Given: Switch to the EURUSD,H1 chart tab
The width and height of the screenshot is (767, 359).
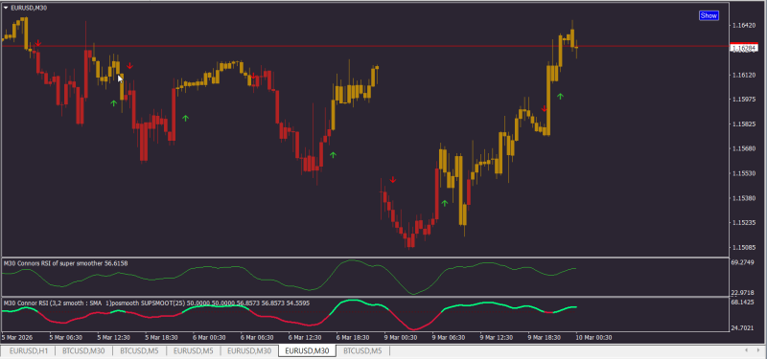Looking at the screenshot, I should pyautogui.click(x=28, y=350).
